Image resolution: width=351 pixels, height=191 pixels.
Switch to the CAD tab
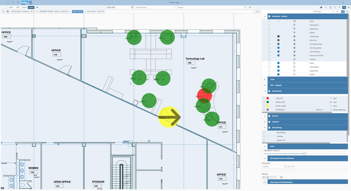18,7
